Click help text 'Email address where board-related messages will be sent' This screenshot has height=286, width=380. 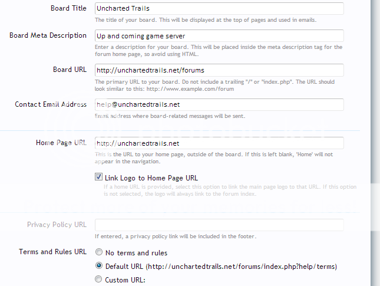pos(170,116)
